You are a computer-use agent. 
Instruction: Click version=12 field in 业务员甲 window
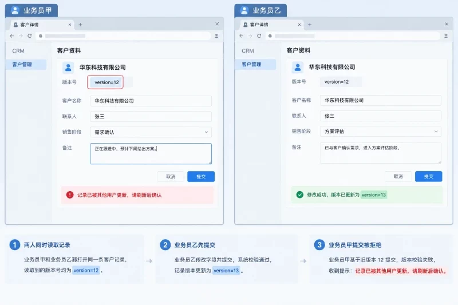point(106,82)
